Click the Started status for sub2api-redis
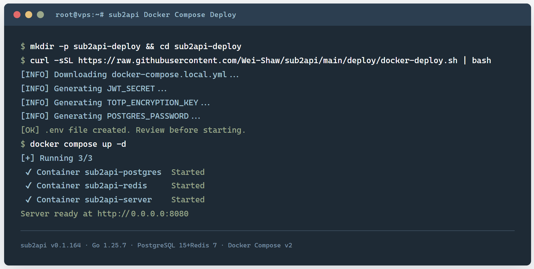 coord(188,186)
